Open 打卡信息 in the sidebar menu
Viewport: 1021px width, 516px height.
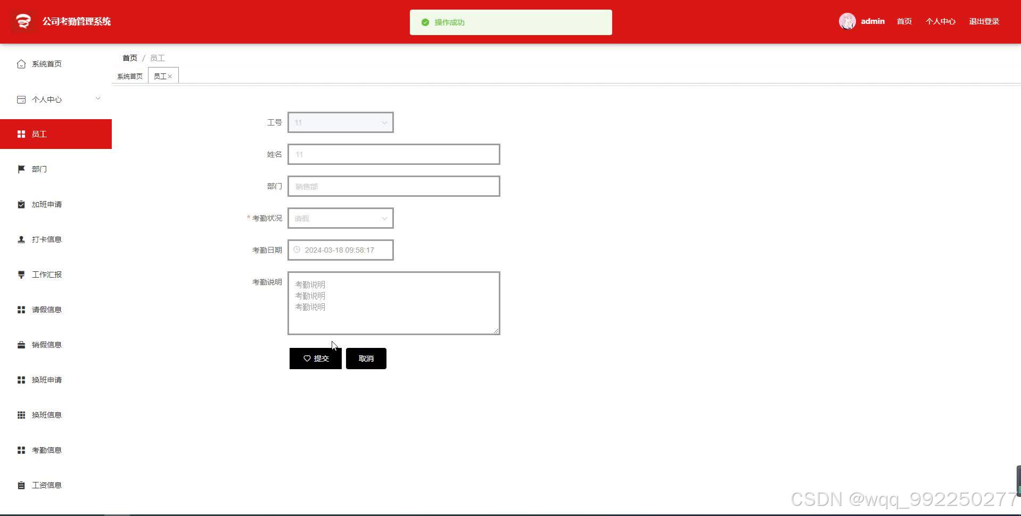click(x=56, y=239)
